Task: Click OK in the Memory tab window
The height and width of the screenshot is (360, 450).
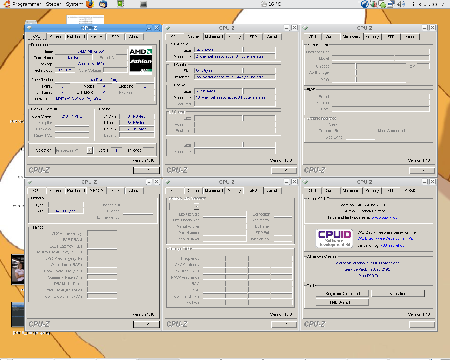Action: click(x=147, y=324)
